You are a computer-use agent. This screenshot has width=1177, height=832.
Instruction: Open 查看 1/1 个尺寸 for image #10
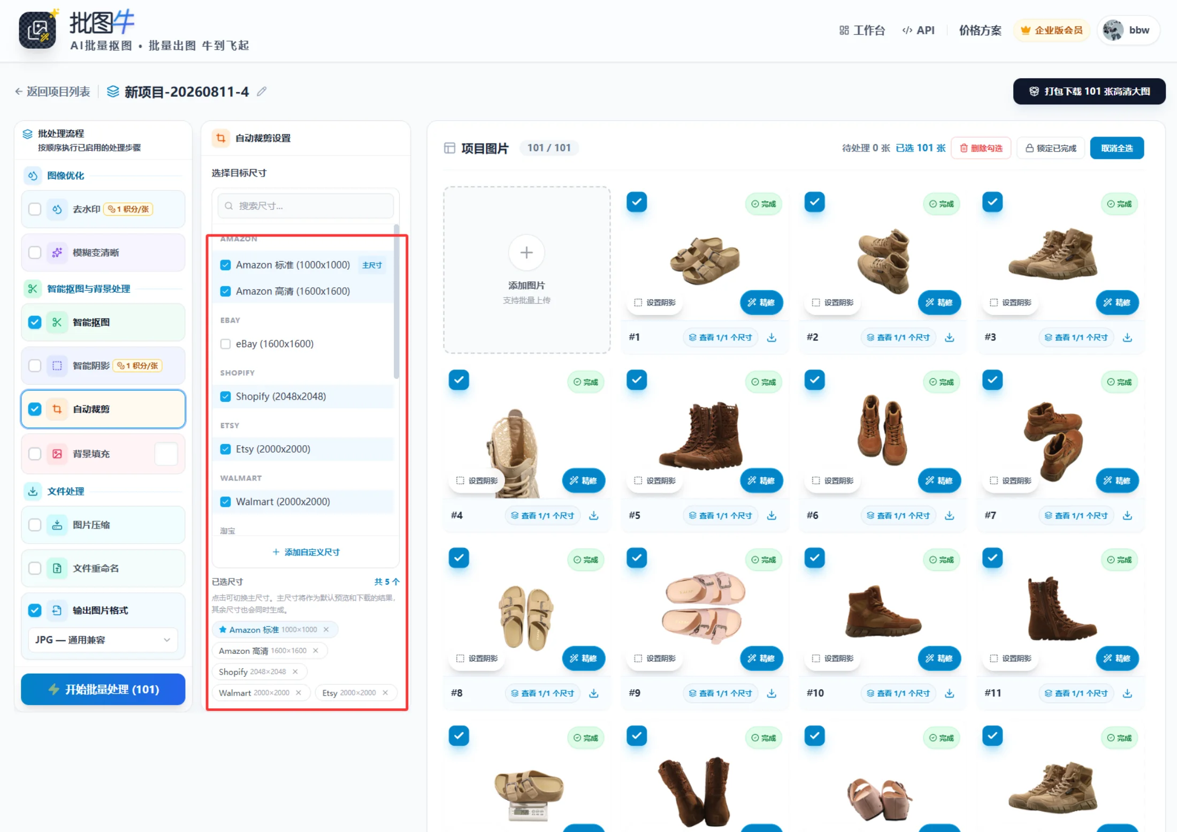pyautogui.click(x=898, y=693)
